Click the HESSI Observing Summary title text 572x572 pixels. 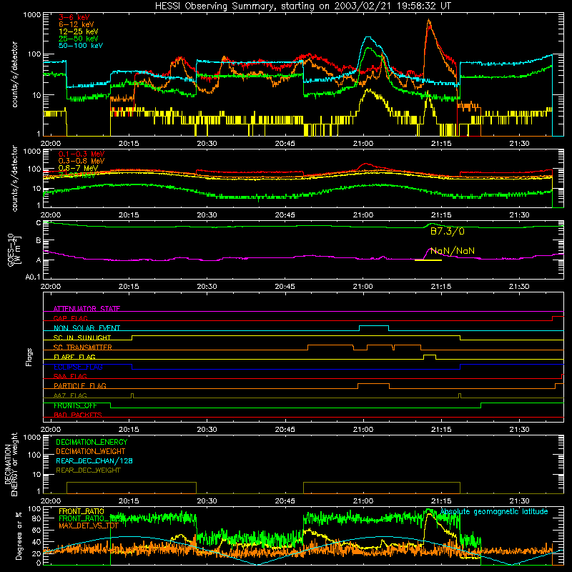click(x=302, y=6)
